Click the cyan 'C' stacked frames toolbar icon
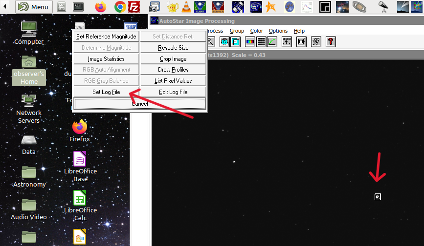The height and width of the screenshot is (246, 424). click(x=224, y=42)
